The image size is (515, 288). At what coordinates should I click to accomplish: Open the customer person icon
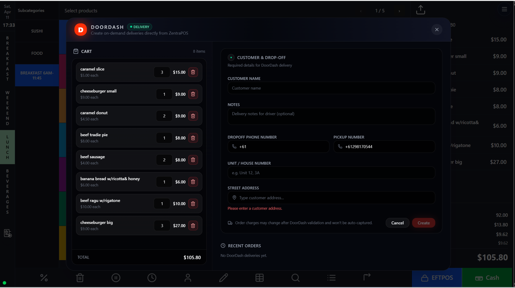tap(188, 278)
